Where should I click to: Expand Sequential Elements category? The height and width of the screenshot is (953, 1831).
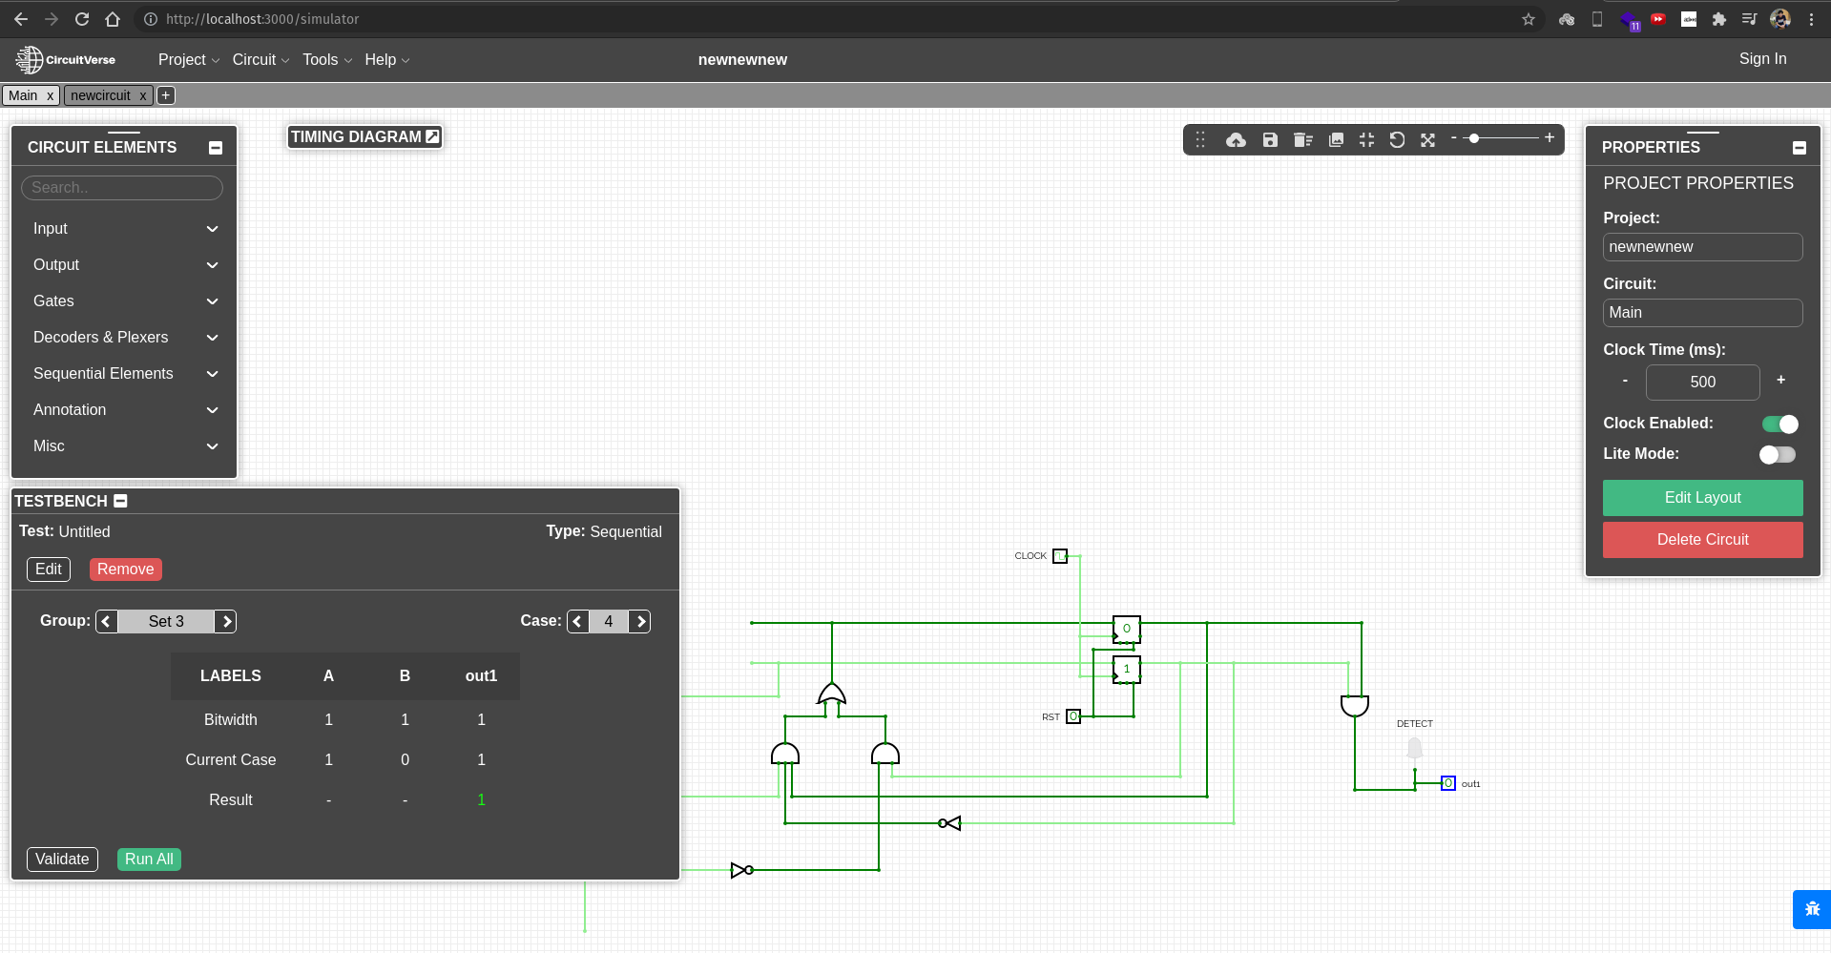tap(124, 374)
